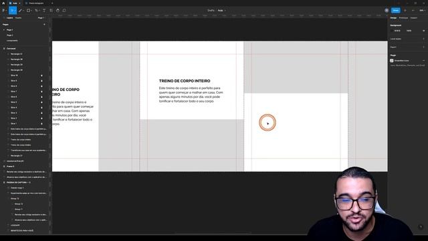Select the Rectangle 29 layer
The height and width of the screenshot is (241, 428).
pos(16,64)
